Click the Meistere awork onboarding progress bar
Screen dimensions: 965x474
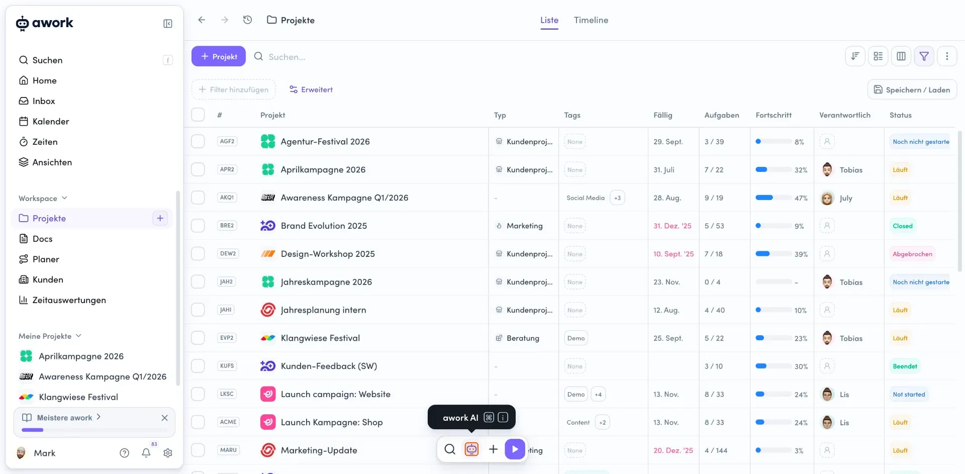94,430
